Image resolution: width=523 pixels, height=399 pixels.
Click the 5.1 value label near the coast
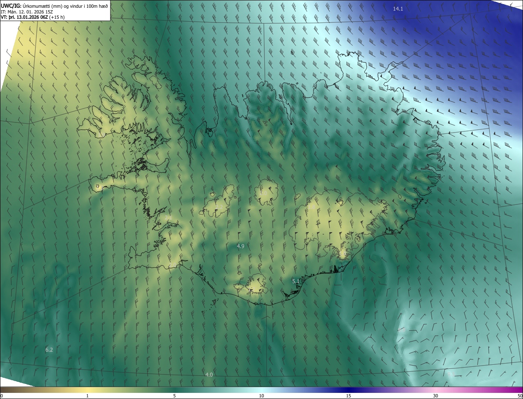[x=296, y=281]
